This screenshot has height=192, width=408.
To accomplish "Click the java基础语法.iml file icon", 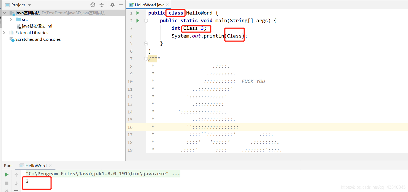I will pos(19,26).
